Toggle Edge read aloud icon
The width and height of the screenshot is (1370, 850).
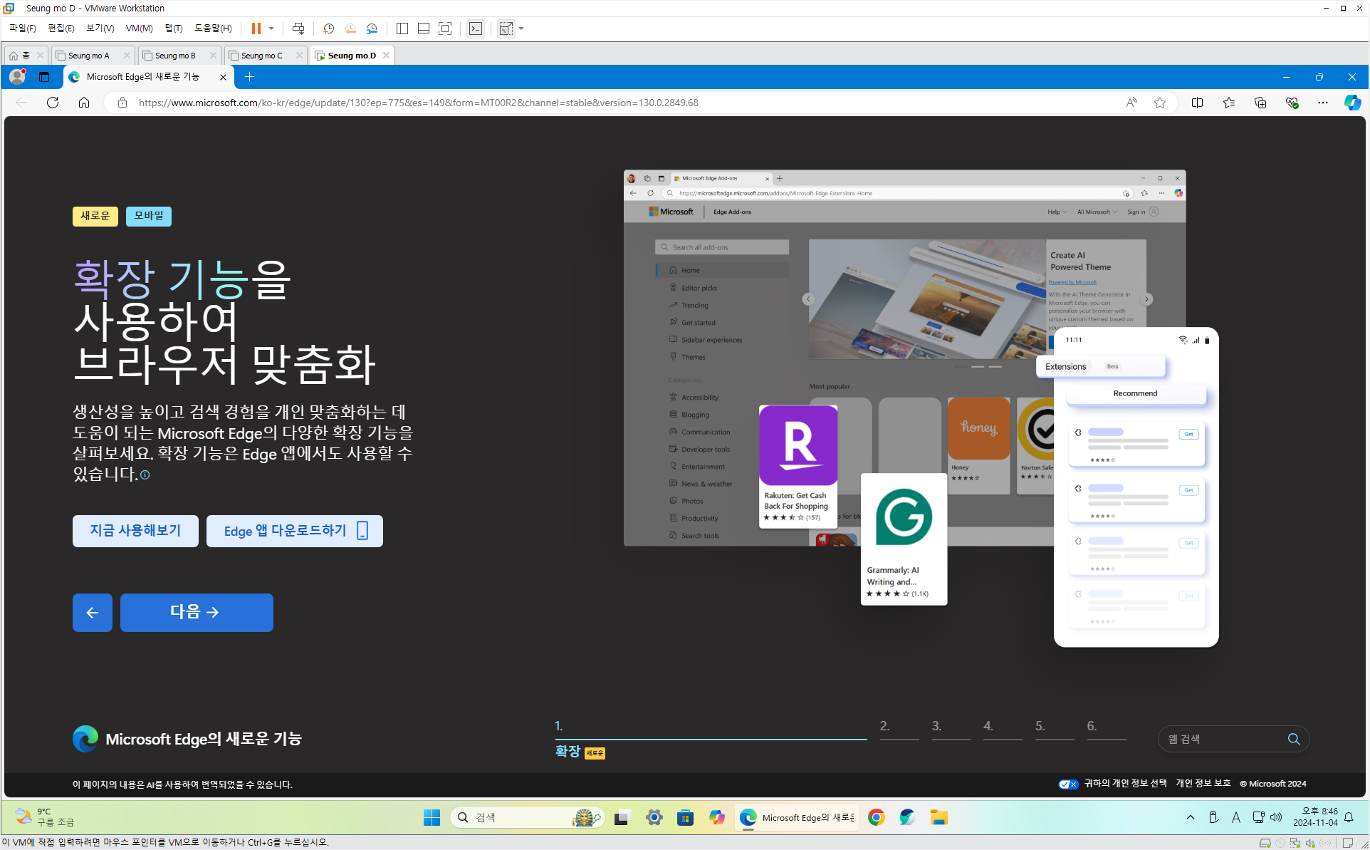(x=1131, y=103)
